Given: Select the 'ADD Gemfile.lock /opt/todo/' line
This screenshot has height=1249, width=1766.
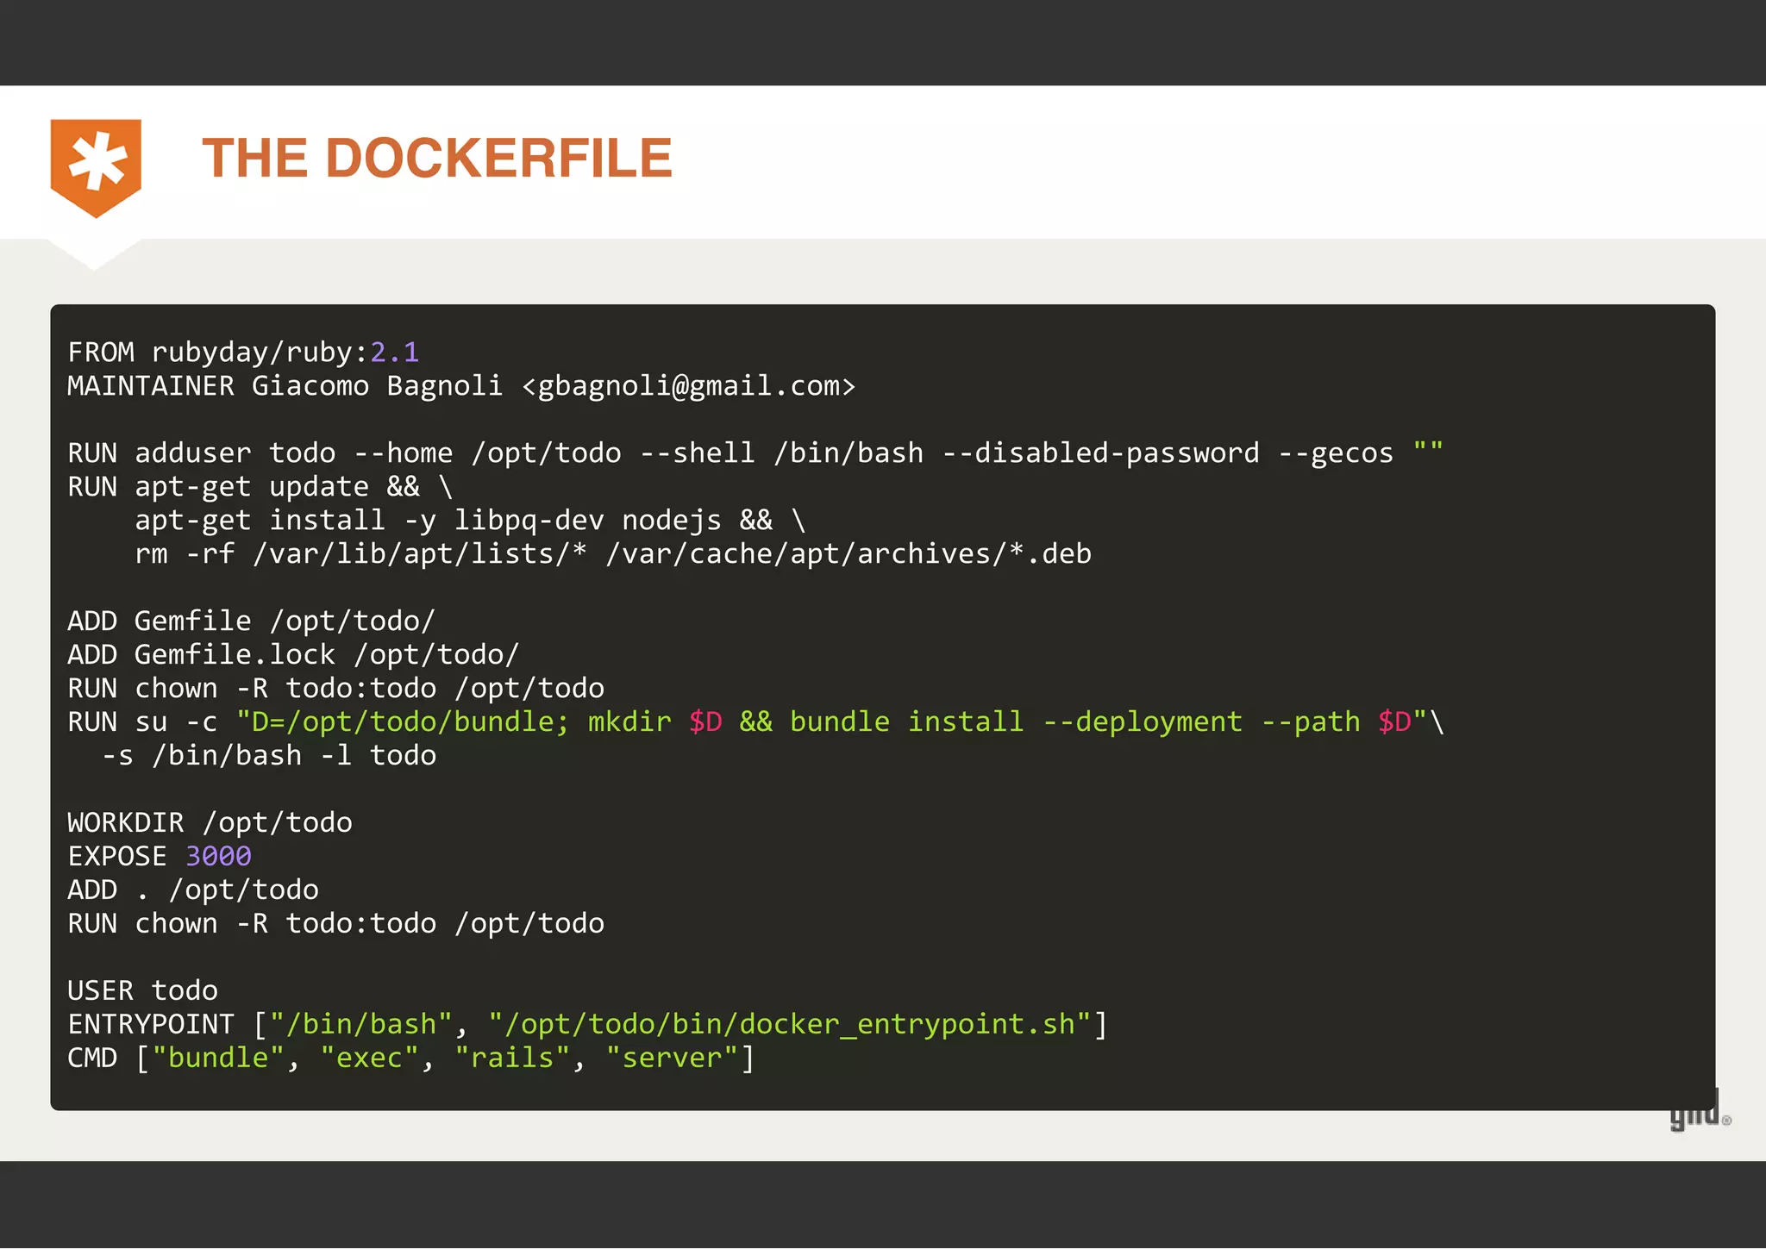Looking at the screenshot, I should click(x=294, y=655).
